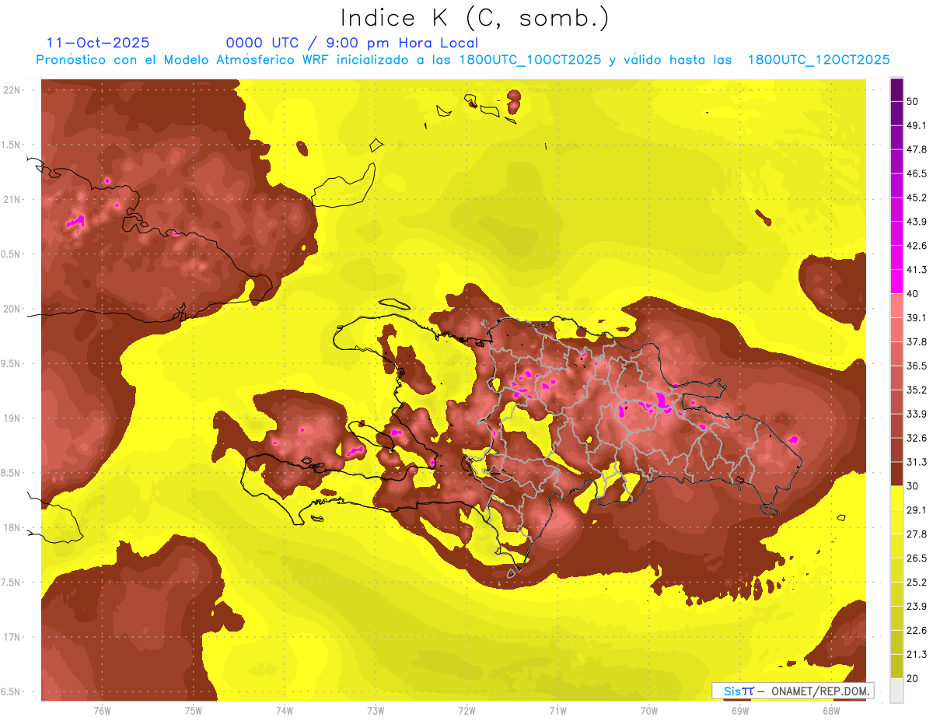Click the '70W' longitude label
Screen dimensions: 933x721
[649, 711]
